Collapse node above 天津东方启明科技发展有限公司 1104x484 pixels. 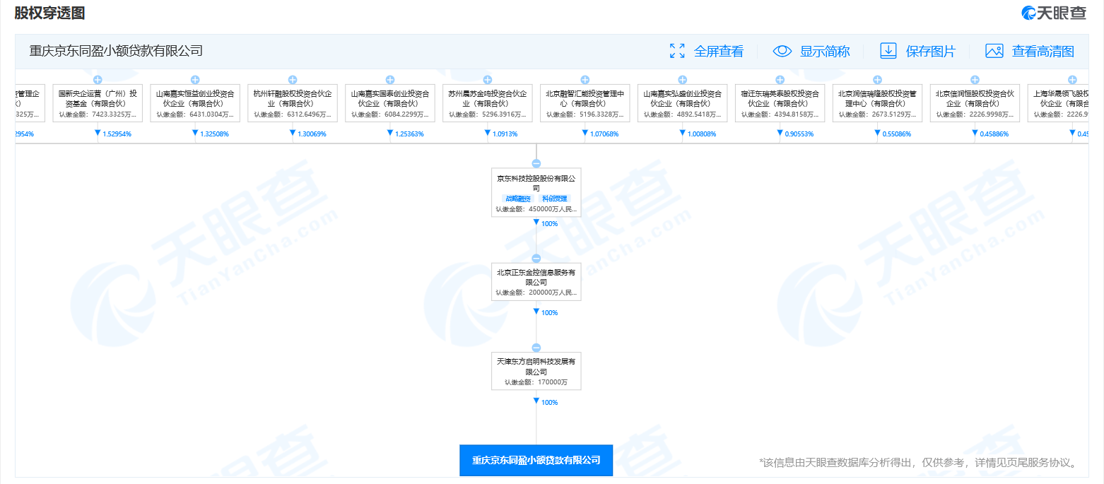point(536,348)
